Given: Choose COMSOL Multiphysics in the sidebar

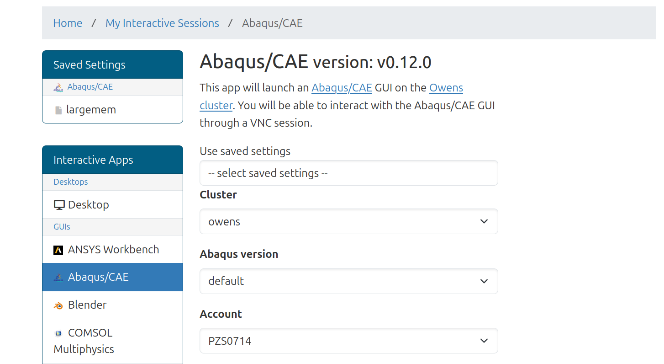Looking at the screenshot, I should point(90,333).
